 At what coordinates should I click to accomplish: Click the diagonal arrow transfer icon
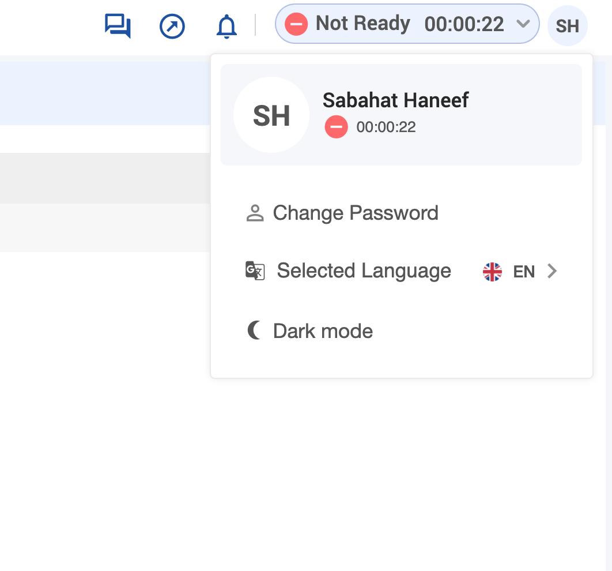[171, 26]
